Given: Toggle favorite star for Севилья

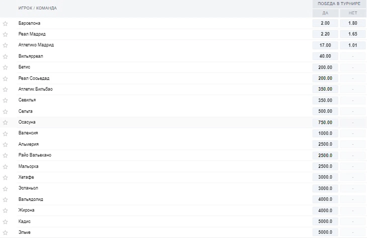Looking at the screenshot, I should pos(5,101).
